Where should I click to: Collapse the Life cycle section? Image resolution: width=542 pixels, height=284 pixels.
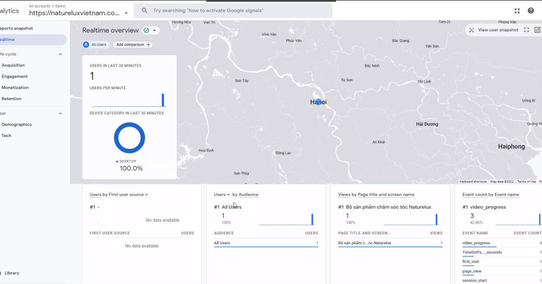(x=60, y=54)
